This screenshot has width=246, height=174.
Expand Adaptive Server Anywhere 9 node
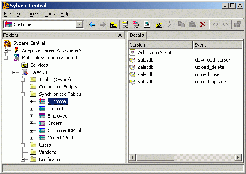tap(6, 50)
